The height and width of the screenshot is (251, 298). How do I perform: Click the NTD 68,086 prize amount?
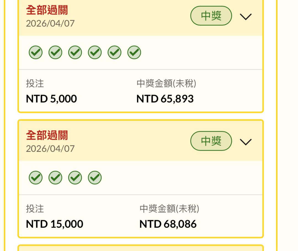pyautogui.click(x=168, y=224)
